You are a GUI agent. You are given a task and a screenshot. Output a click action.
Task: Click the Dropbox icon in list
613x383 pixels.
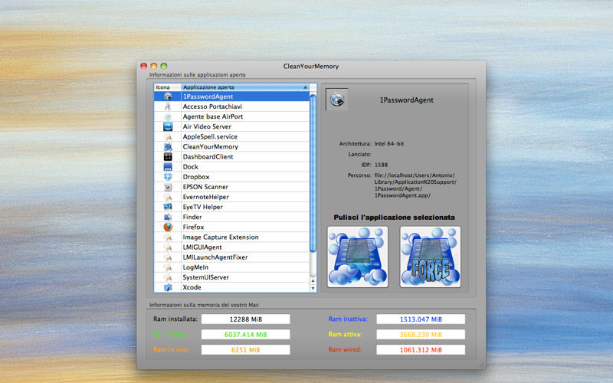(168, 177)
